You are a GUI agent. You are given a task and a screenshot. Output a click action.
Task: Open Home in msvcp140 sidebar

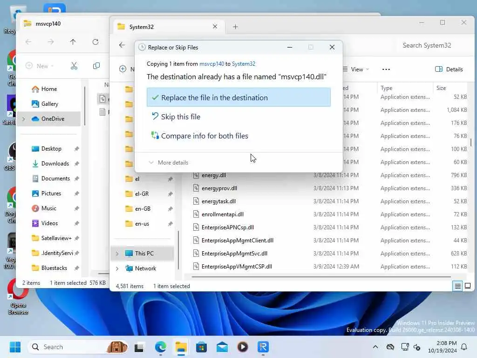coord(48,89)
